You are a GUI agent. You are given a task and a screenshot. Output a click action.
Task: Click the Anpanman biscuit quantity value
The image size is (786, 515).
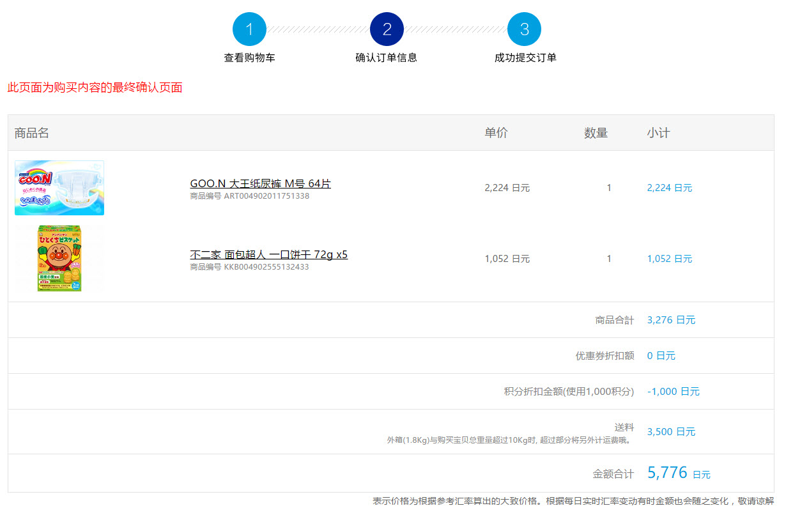pos(609,259)
